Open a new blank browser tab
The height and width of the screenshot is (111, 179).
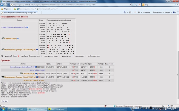point(39,12)
